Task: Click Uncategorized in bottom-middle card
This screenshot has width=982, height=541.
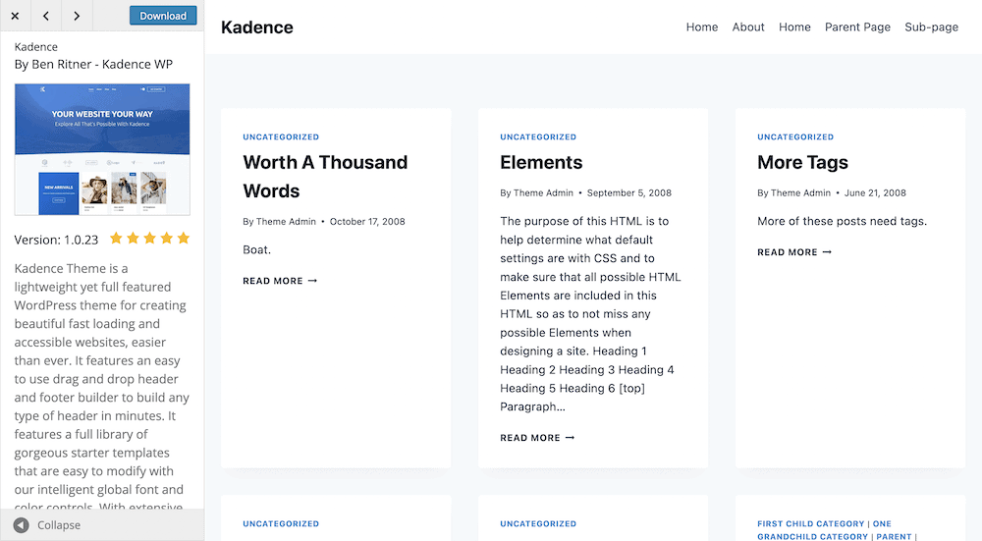Action: (x=538, y=523)
